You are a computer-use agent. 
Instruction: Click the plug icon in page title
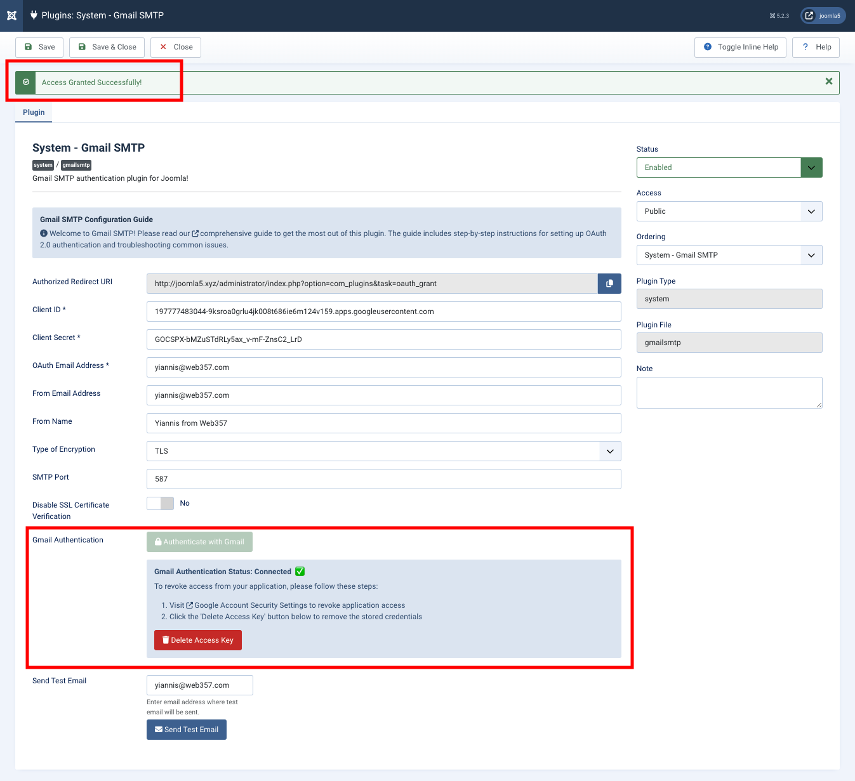[34, 15]
